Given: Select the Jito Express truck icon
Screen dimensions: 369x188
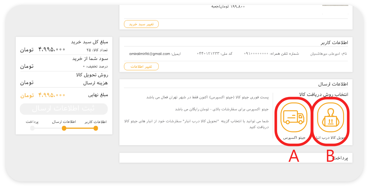Looking at the screenshot, I should [x=294, y=118].
